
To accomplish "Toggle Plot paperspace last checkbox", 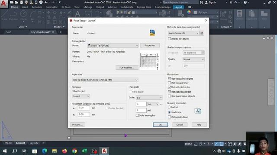I will [x=169, y=92].
